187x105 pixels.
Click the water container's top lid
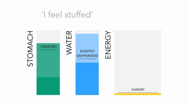pyautogui.click(x=87, y=32)
